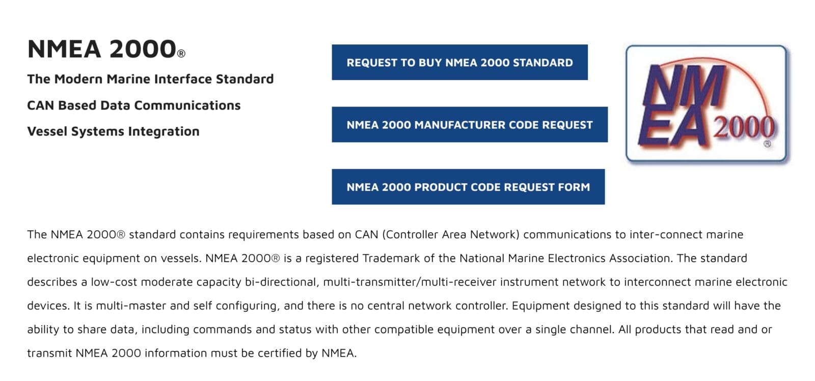Screen dimensions: 815x381
Task: Click the NMEA 2000 logo image
Action: [x=707, y=104]
